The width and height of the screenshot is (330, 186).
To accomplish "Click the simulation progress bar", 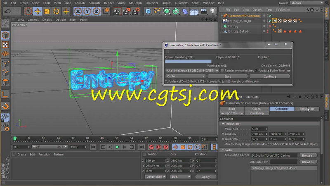I will [x=189, y=61].
